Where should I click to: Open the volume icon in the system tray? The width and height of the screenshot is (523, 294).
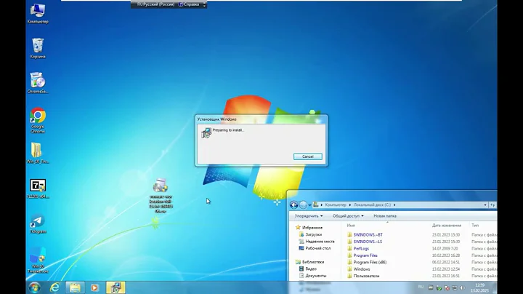pos(462,287)
